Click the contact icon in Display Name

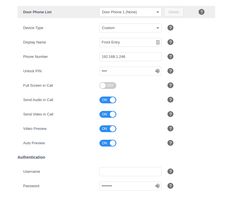(x=158, y=42)
